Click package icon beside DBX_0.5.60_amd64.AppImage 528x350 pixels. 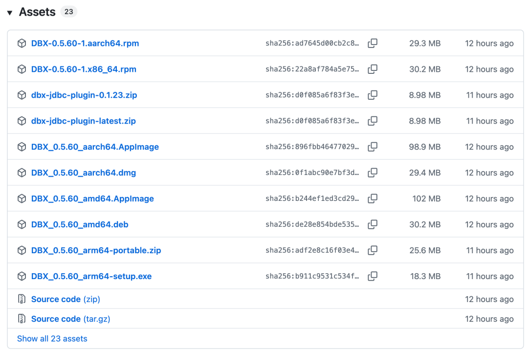point(22,199)
